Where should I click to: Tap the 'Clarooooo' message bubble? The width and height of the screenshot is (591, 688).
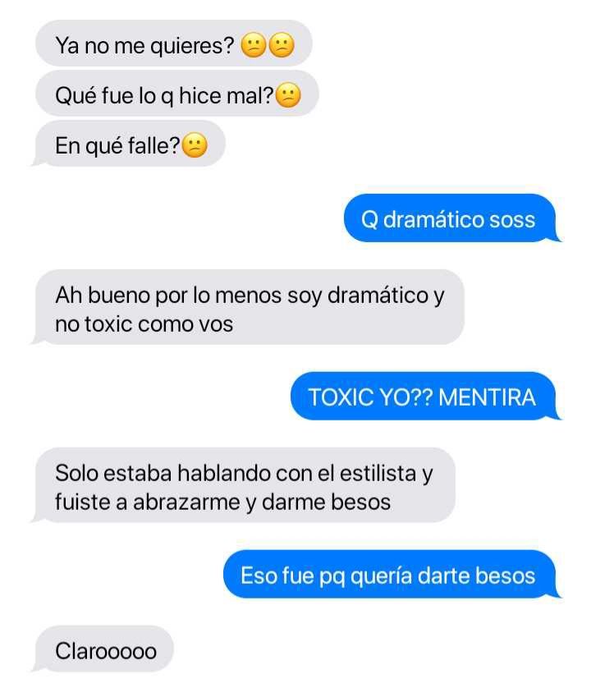coord(104,649)
